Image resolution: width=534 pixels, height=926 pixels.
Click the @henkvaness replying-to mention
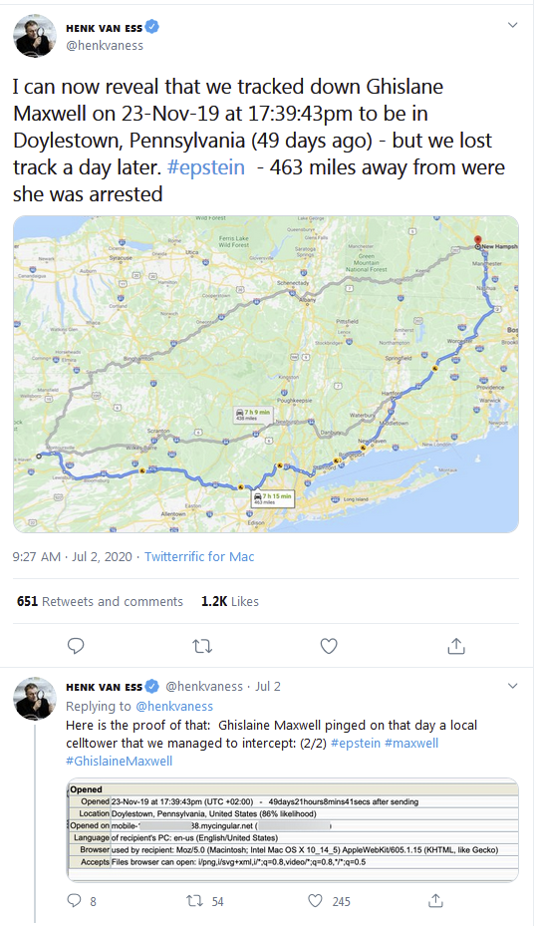pyautogui.click(x=174, y=706)
